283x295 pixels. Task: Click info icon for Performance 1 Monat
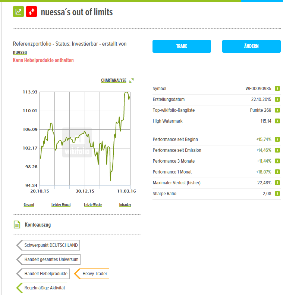pos(277,172)
